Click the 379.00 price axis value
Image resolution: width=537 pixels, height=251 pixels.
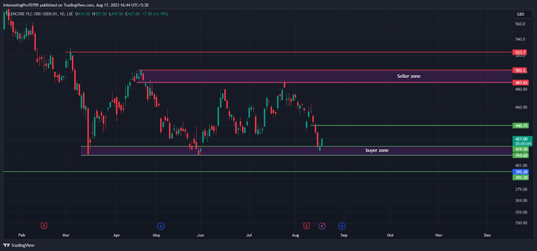[x=521, y=189]
